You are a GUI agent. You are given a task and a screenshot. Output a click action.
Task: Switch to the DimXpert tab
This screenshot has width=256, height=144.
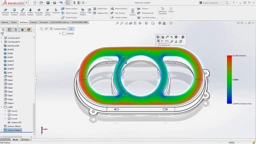point(44,22)
